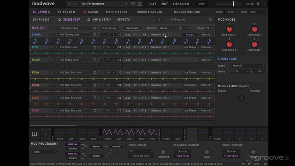Randomize order icon in Pitch lane
Screen dimensions: 295x166
coord(119,47)
